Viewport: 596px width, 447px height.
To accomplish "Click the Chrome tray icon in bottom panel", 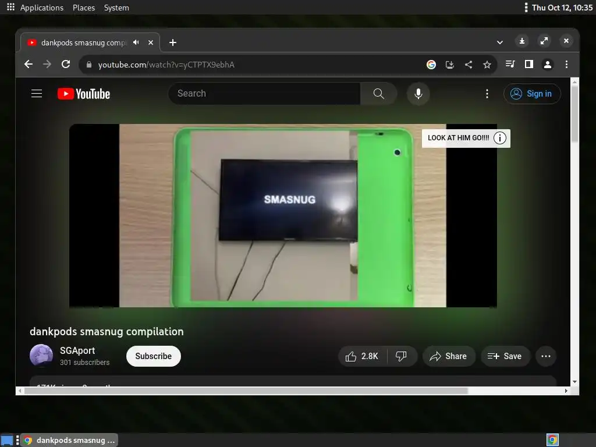I will (553, 440).
